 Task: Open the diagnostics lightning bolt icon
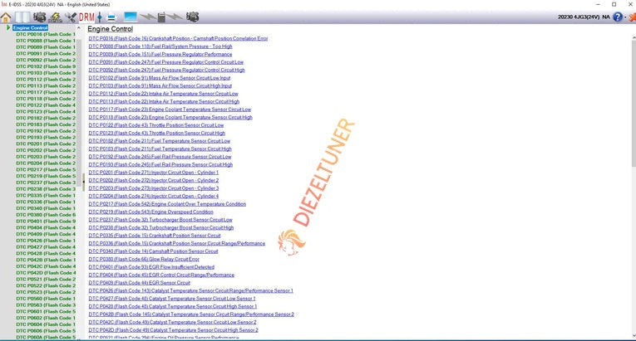55,17
